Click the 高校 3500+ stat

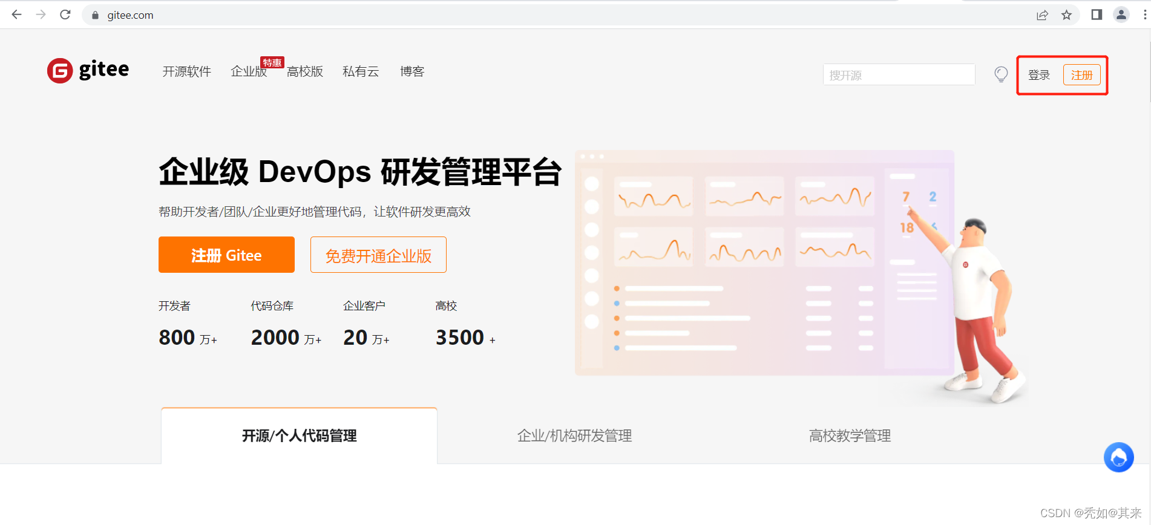click(465, 324)
